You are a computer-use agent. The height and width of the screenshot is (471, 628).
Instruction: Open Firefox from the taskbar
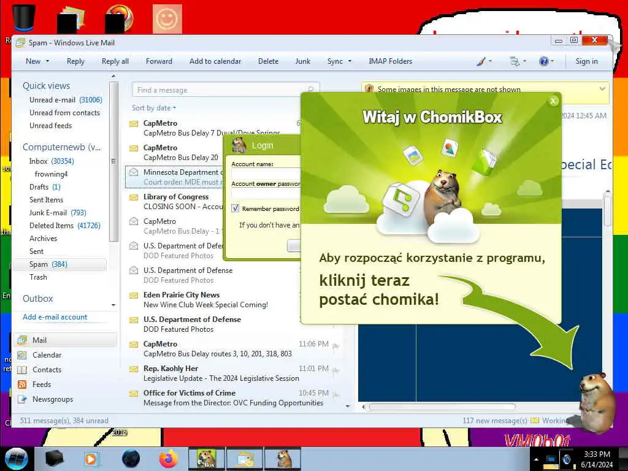[169, 459]
